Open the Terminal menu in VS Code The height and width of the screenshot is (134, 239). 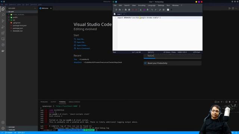[x=33, y=4]
